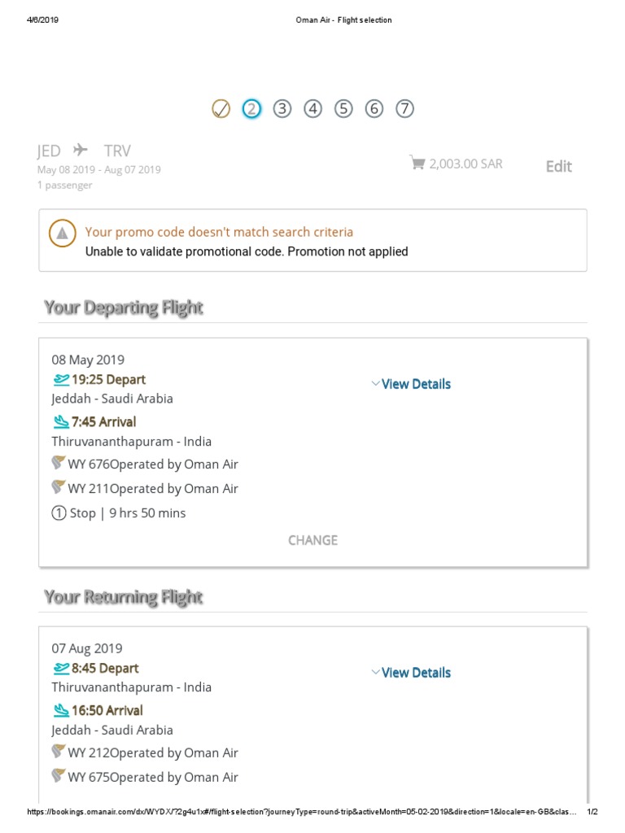
Task: Click the 2,003.00 SAR cart total
Action: pos(466,164)
